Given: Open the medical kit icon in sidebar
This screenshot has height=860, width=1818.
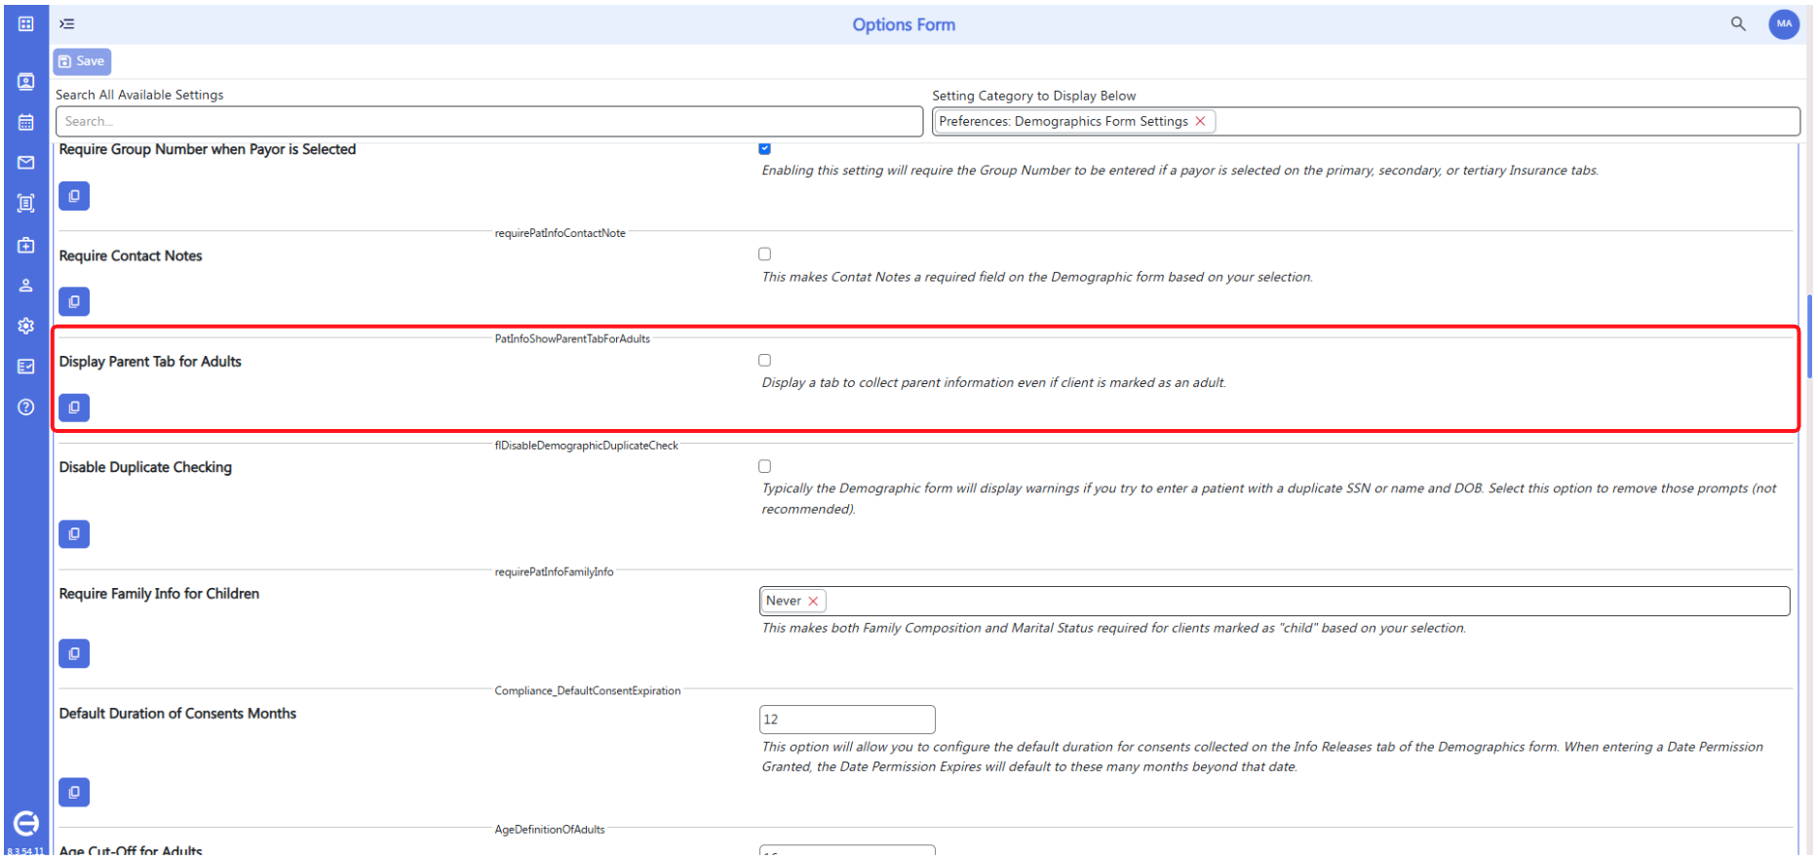Looking at the screenshot, I should 26,244.
